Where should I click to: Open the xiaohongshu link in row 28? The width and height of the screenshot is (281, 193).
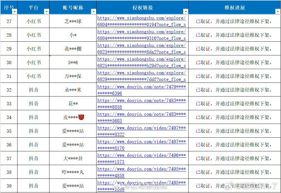point(142,35)
